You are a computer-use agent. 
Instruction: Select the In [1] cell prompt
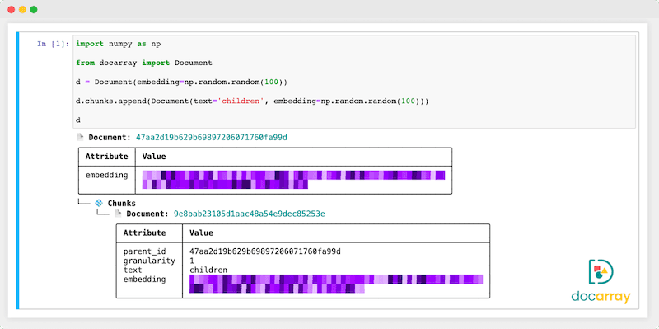(53, 44)
